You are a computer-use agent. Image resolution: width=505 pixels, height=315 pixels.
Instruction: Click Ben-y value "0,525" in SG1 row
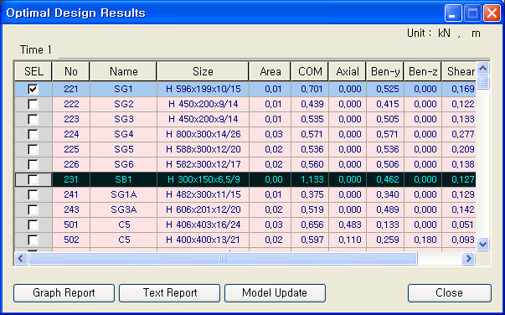point(385,89)
